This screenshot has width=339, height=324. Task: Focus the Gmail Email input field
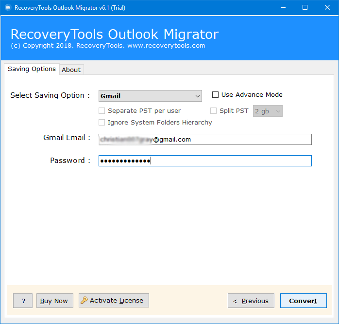[205, 140]
